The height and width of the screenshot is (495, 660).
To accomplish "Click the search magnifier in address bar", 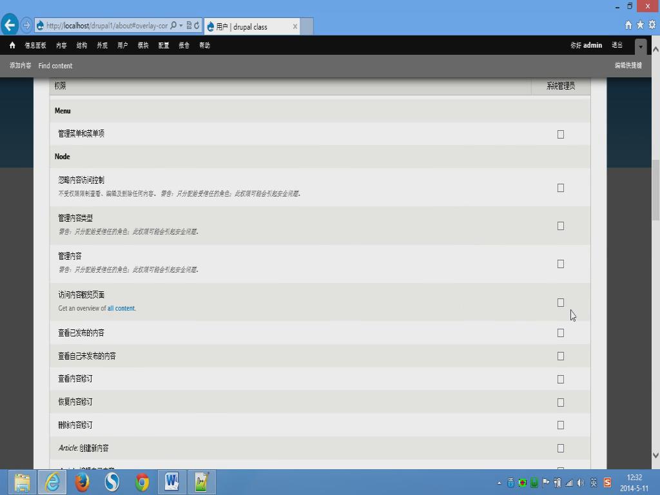I will point(173,26).
